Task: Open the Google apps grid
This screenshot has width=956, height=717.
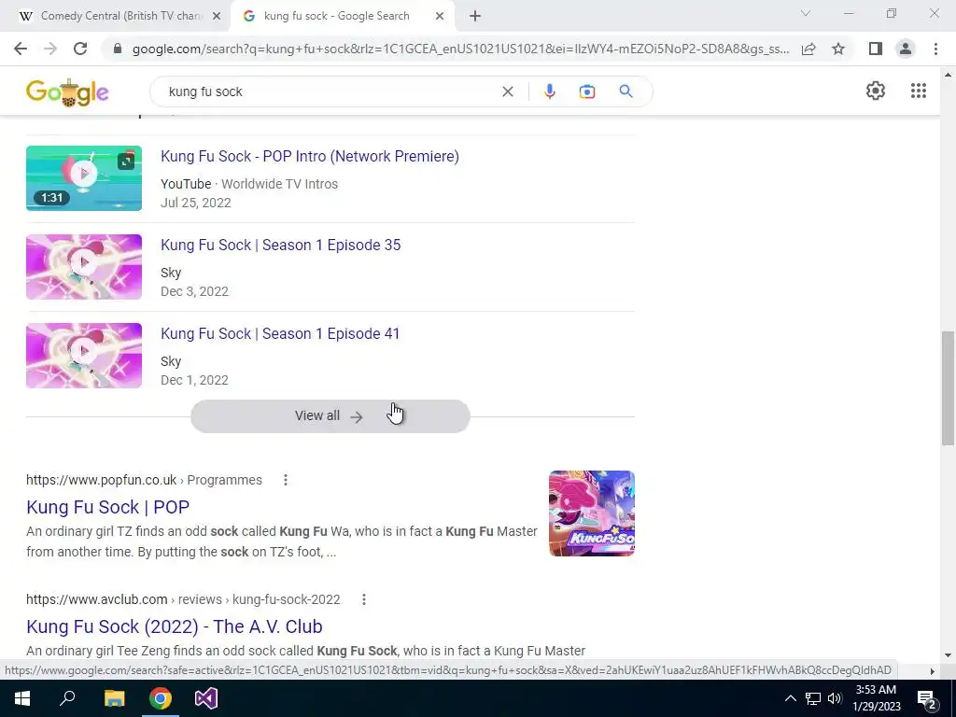Action: [x=919, y=91]
